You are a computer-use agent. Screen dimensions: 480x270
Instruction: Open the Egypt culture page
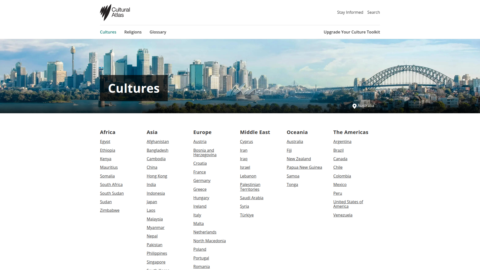coord(105,141)
